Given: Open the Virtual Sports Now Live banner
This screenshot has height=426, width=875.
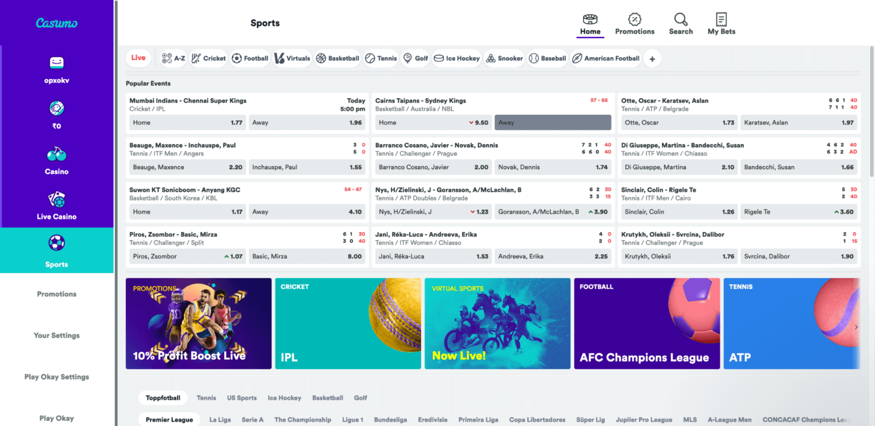Looking at the screenshot, I should [x=498, y=323].
